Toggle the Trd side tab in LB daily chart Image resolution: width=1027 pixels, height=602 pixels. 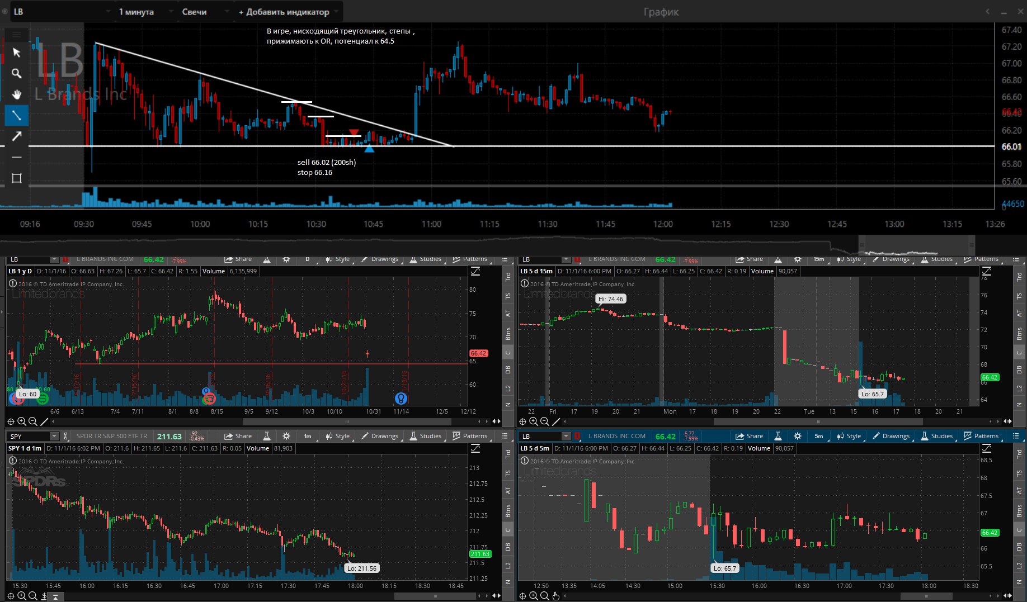[x=508, y=277]
